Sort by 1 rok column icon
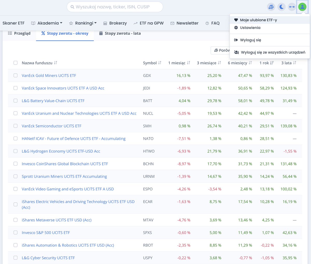This screenshot has width=311, height=264. click(x=272, y=63)
